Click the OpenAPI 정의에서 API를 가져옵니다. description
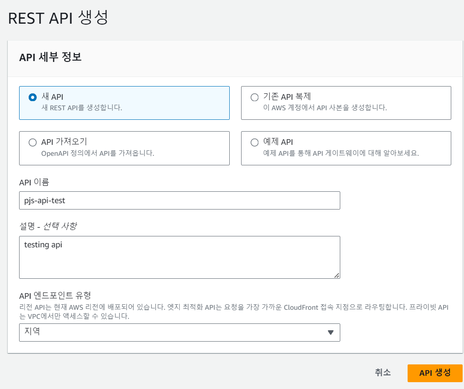 [98, 153]
